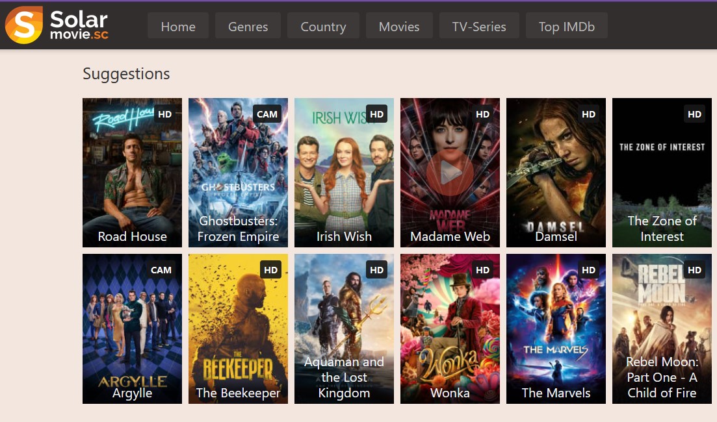Click the CAM badge on Argylle
Image resolution: width=717 pixels, height=422 pixels.
point(161,270)
